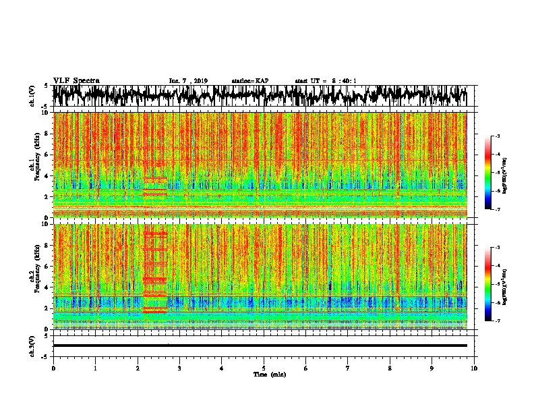Click time tick label "0" on bottom axis

(53, 368)
